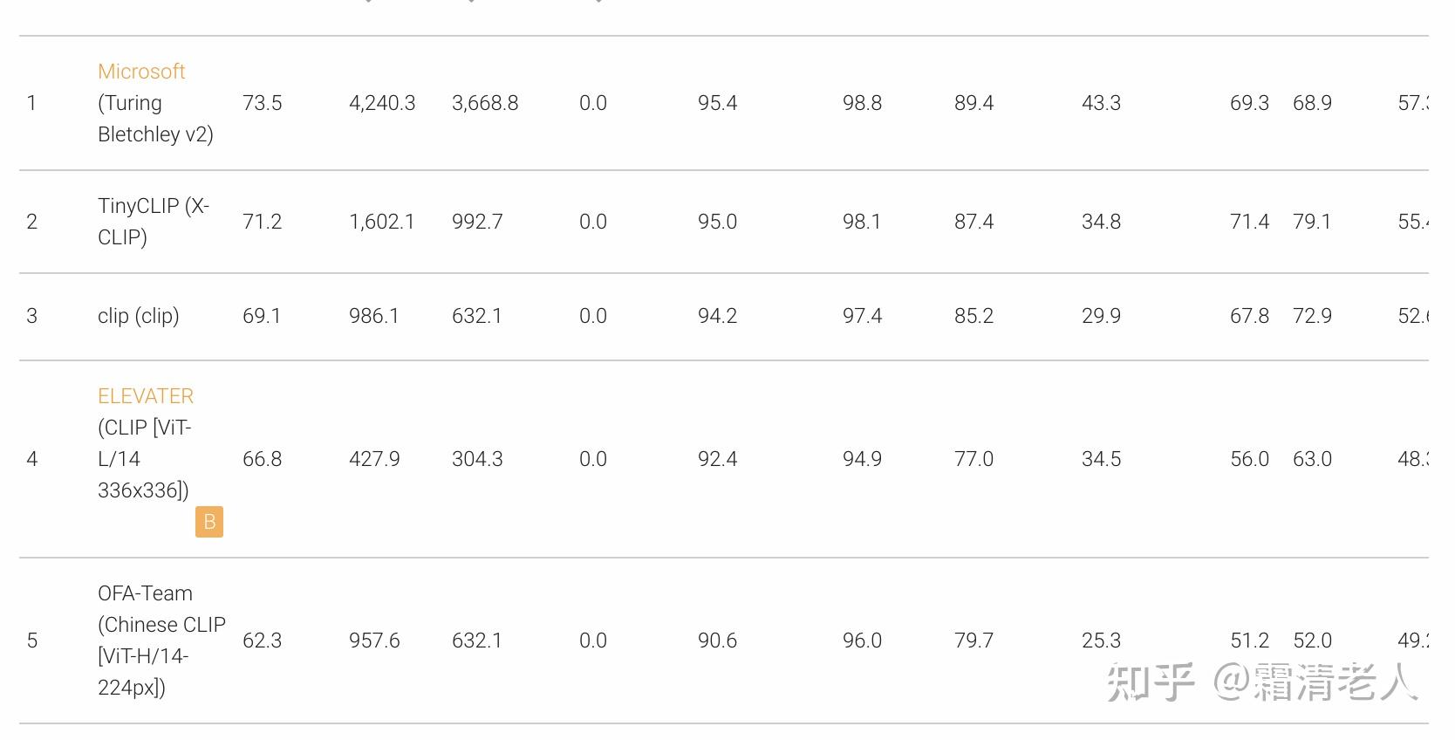Click the 69.1 score for clip
Image resolution: width=1455 pixels, height=740 pixels.
[262, 316]
